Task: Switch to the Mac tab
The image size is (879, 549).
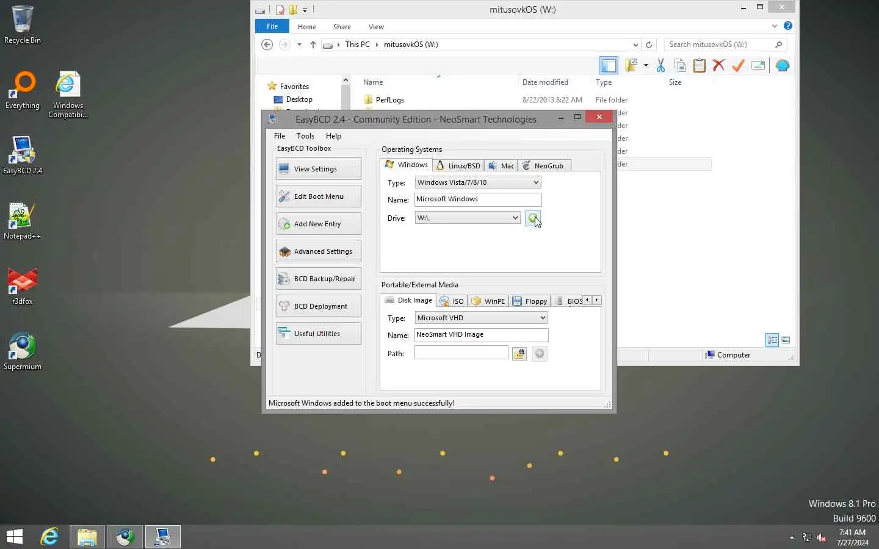Action: [501, 166]
